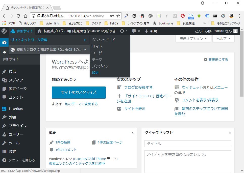Collapse the 概要 widget
Viewport: 244px width, 173px height.
coord(133,133)
